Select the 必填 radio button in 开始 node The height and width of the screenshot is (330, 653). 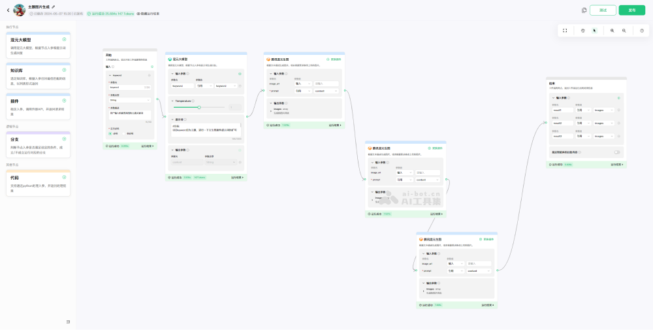(x=110, y=133)
